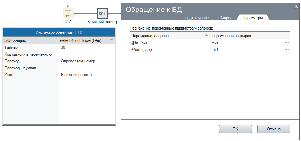Edit the Таймаут value field
Viewport: 301px width, 141px height.
pyautogui.click(x=87, y=47)
